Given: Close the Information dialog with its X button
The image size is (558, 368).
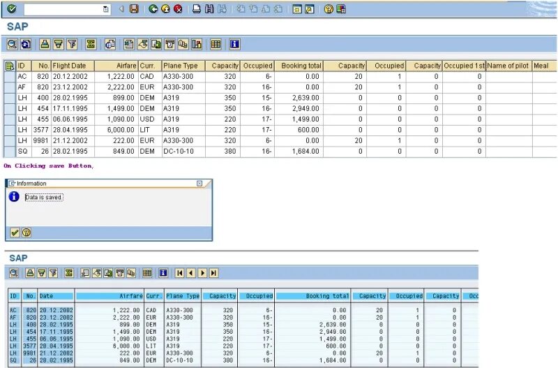Looking at the screenshot, I should tap(199, 183).
